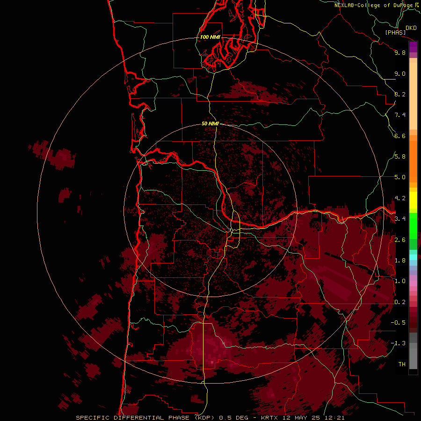Pick the pale peach segment of the color bar
This screenshot has height=421, width=421.
[413, 96]
